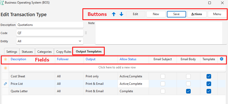The height and width of the screenshot is (104, 228).
Task: Open the Menu button
Action: pyautogui.click(x=217, y=14)
